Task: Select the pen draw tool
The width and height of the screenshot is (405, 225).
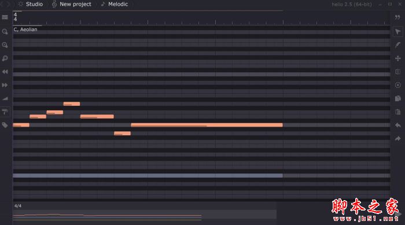Action: coord(398,45)
